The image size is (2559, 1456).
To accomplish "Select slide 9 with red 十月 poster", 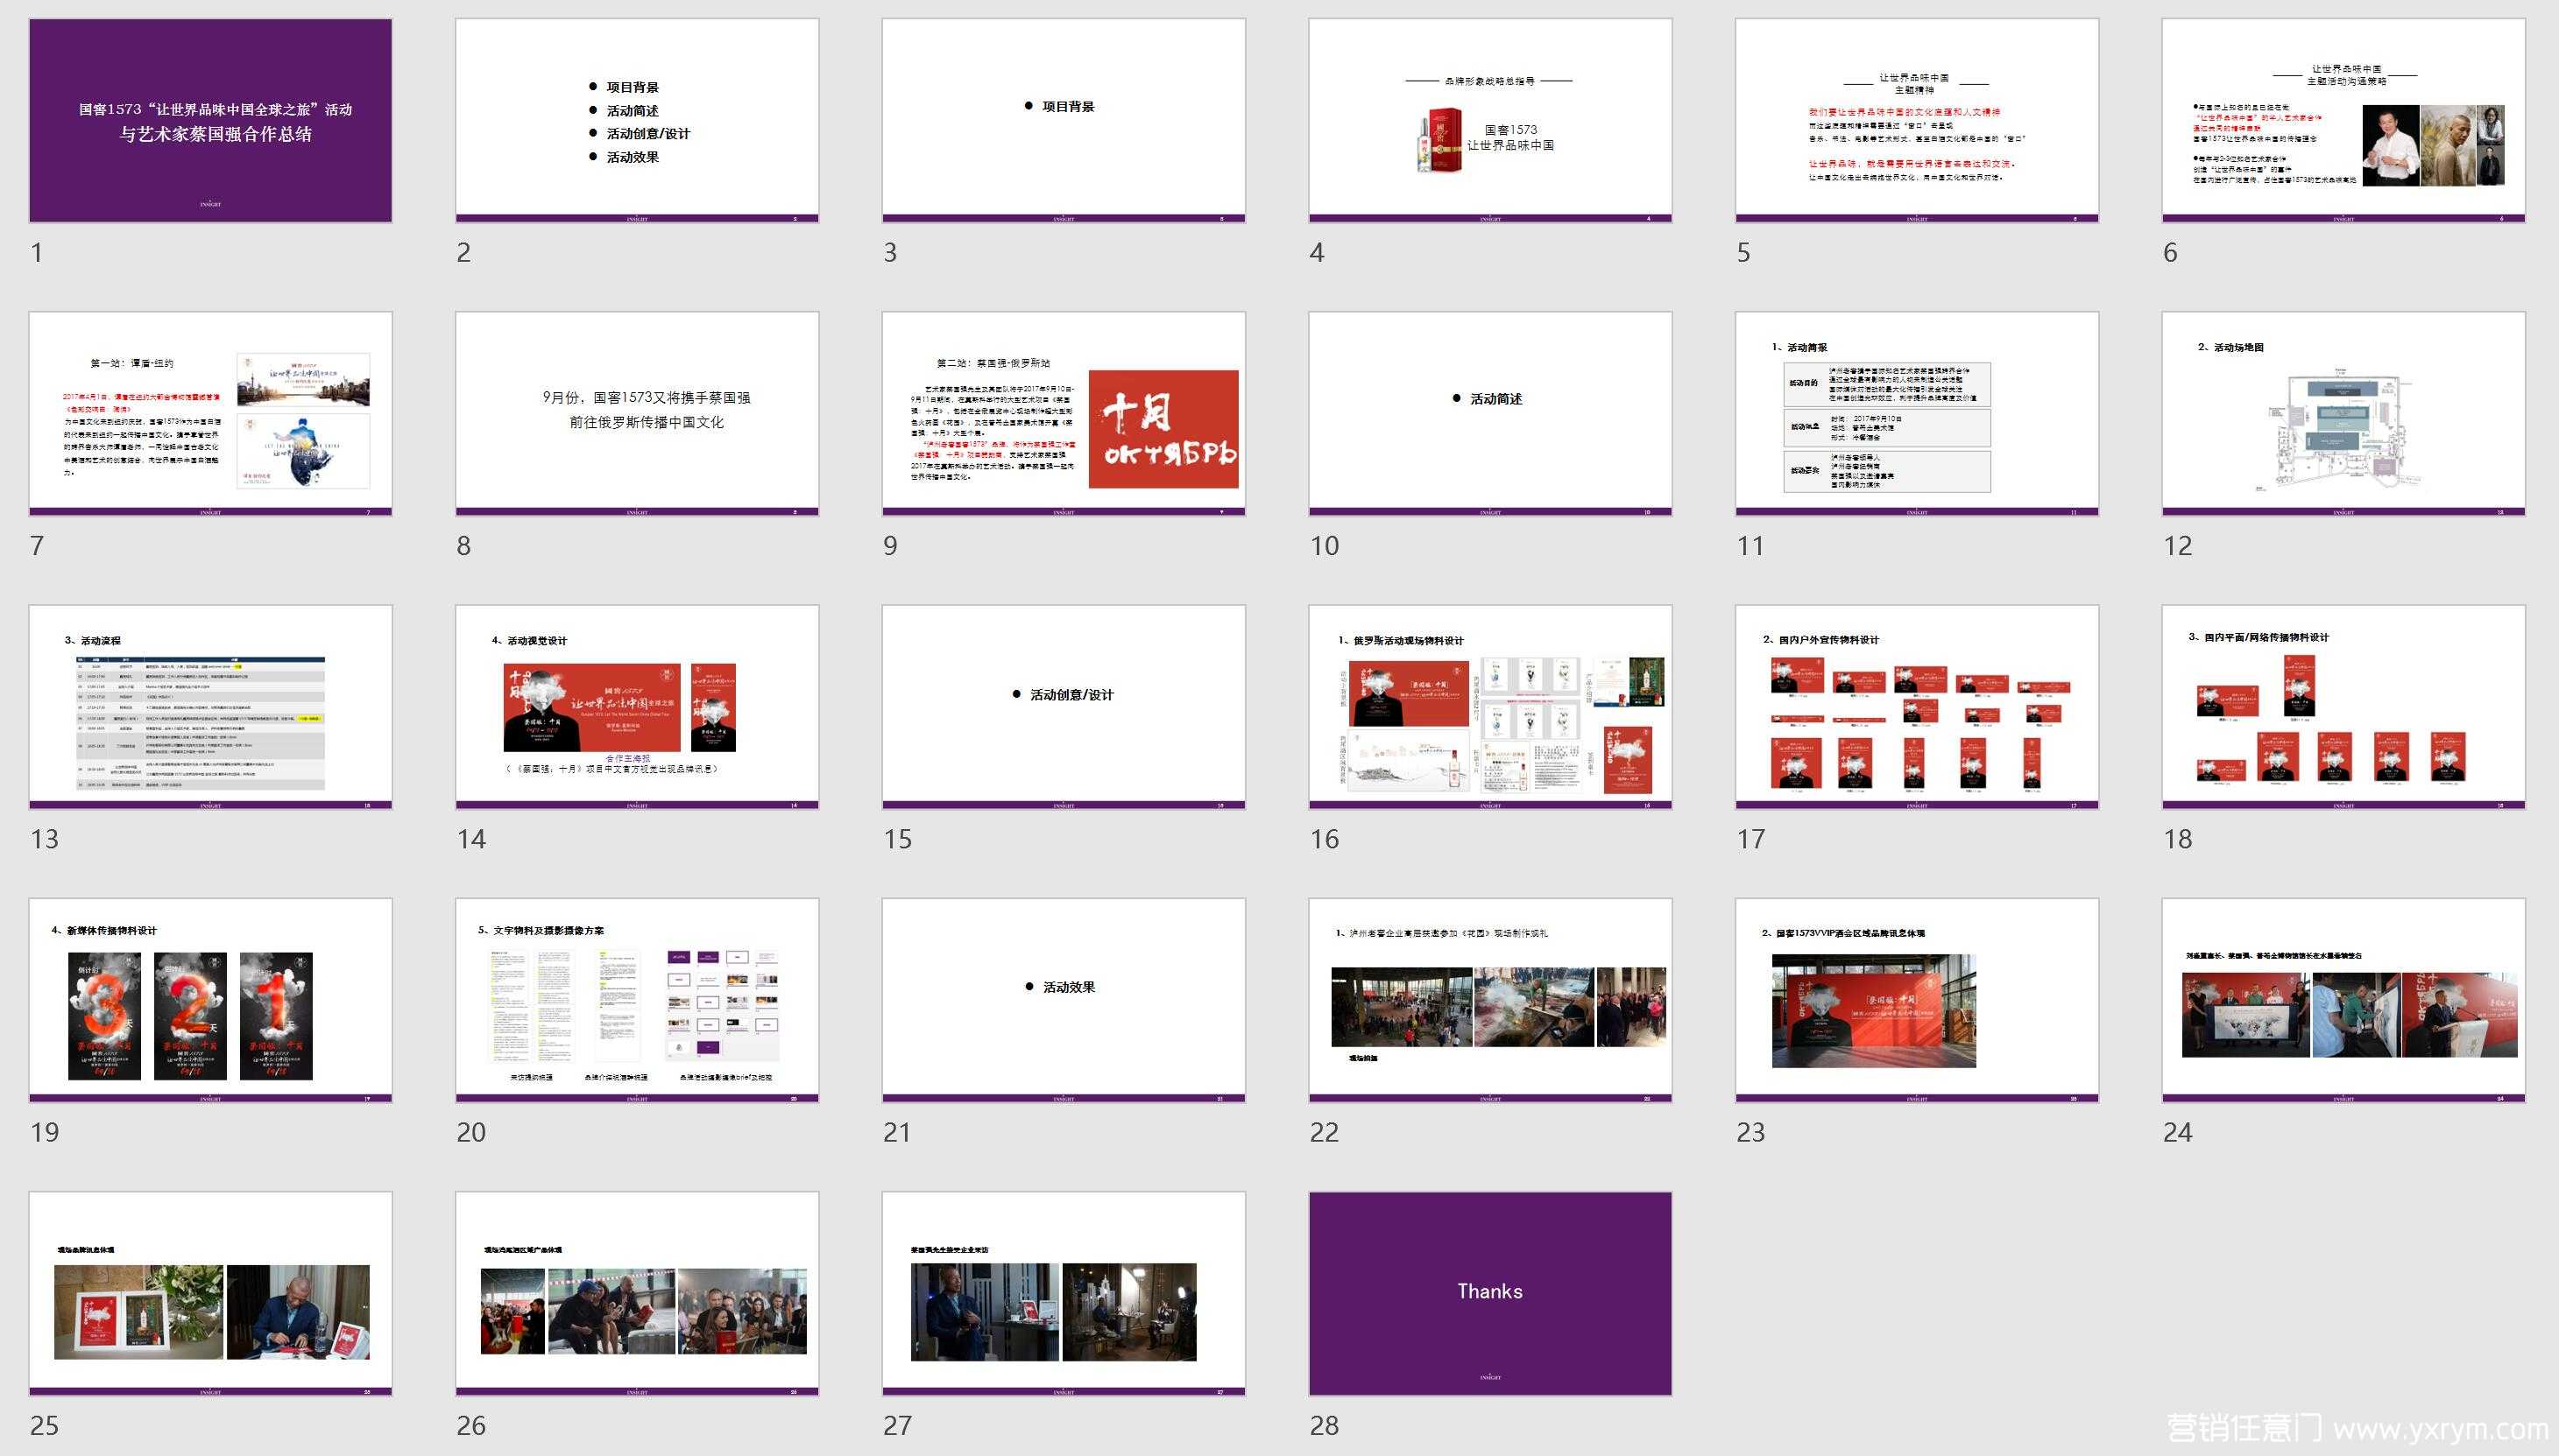I will point(1064,413).
